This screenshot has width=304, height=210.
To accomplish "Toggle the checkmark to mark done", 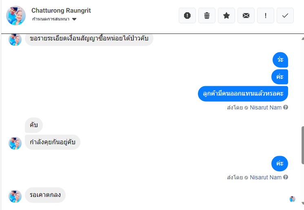I will [x=285, y=16].
